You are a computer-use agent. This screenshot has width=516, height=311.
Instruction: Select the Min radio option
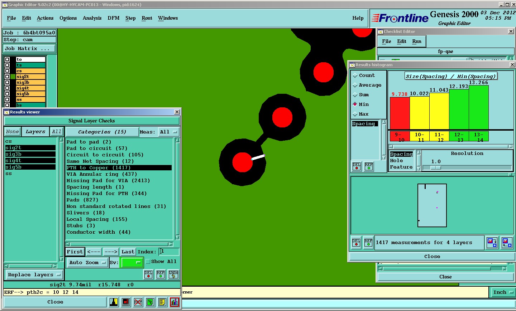pyautogui.click(x=355, y=105)
